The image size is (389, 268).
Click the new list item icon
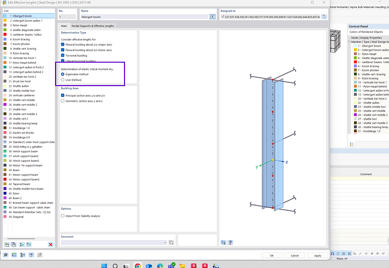click(7, 244)
